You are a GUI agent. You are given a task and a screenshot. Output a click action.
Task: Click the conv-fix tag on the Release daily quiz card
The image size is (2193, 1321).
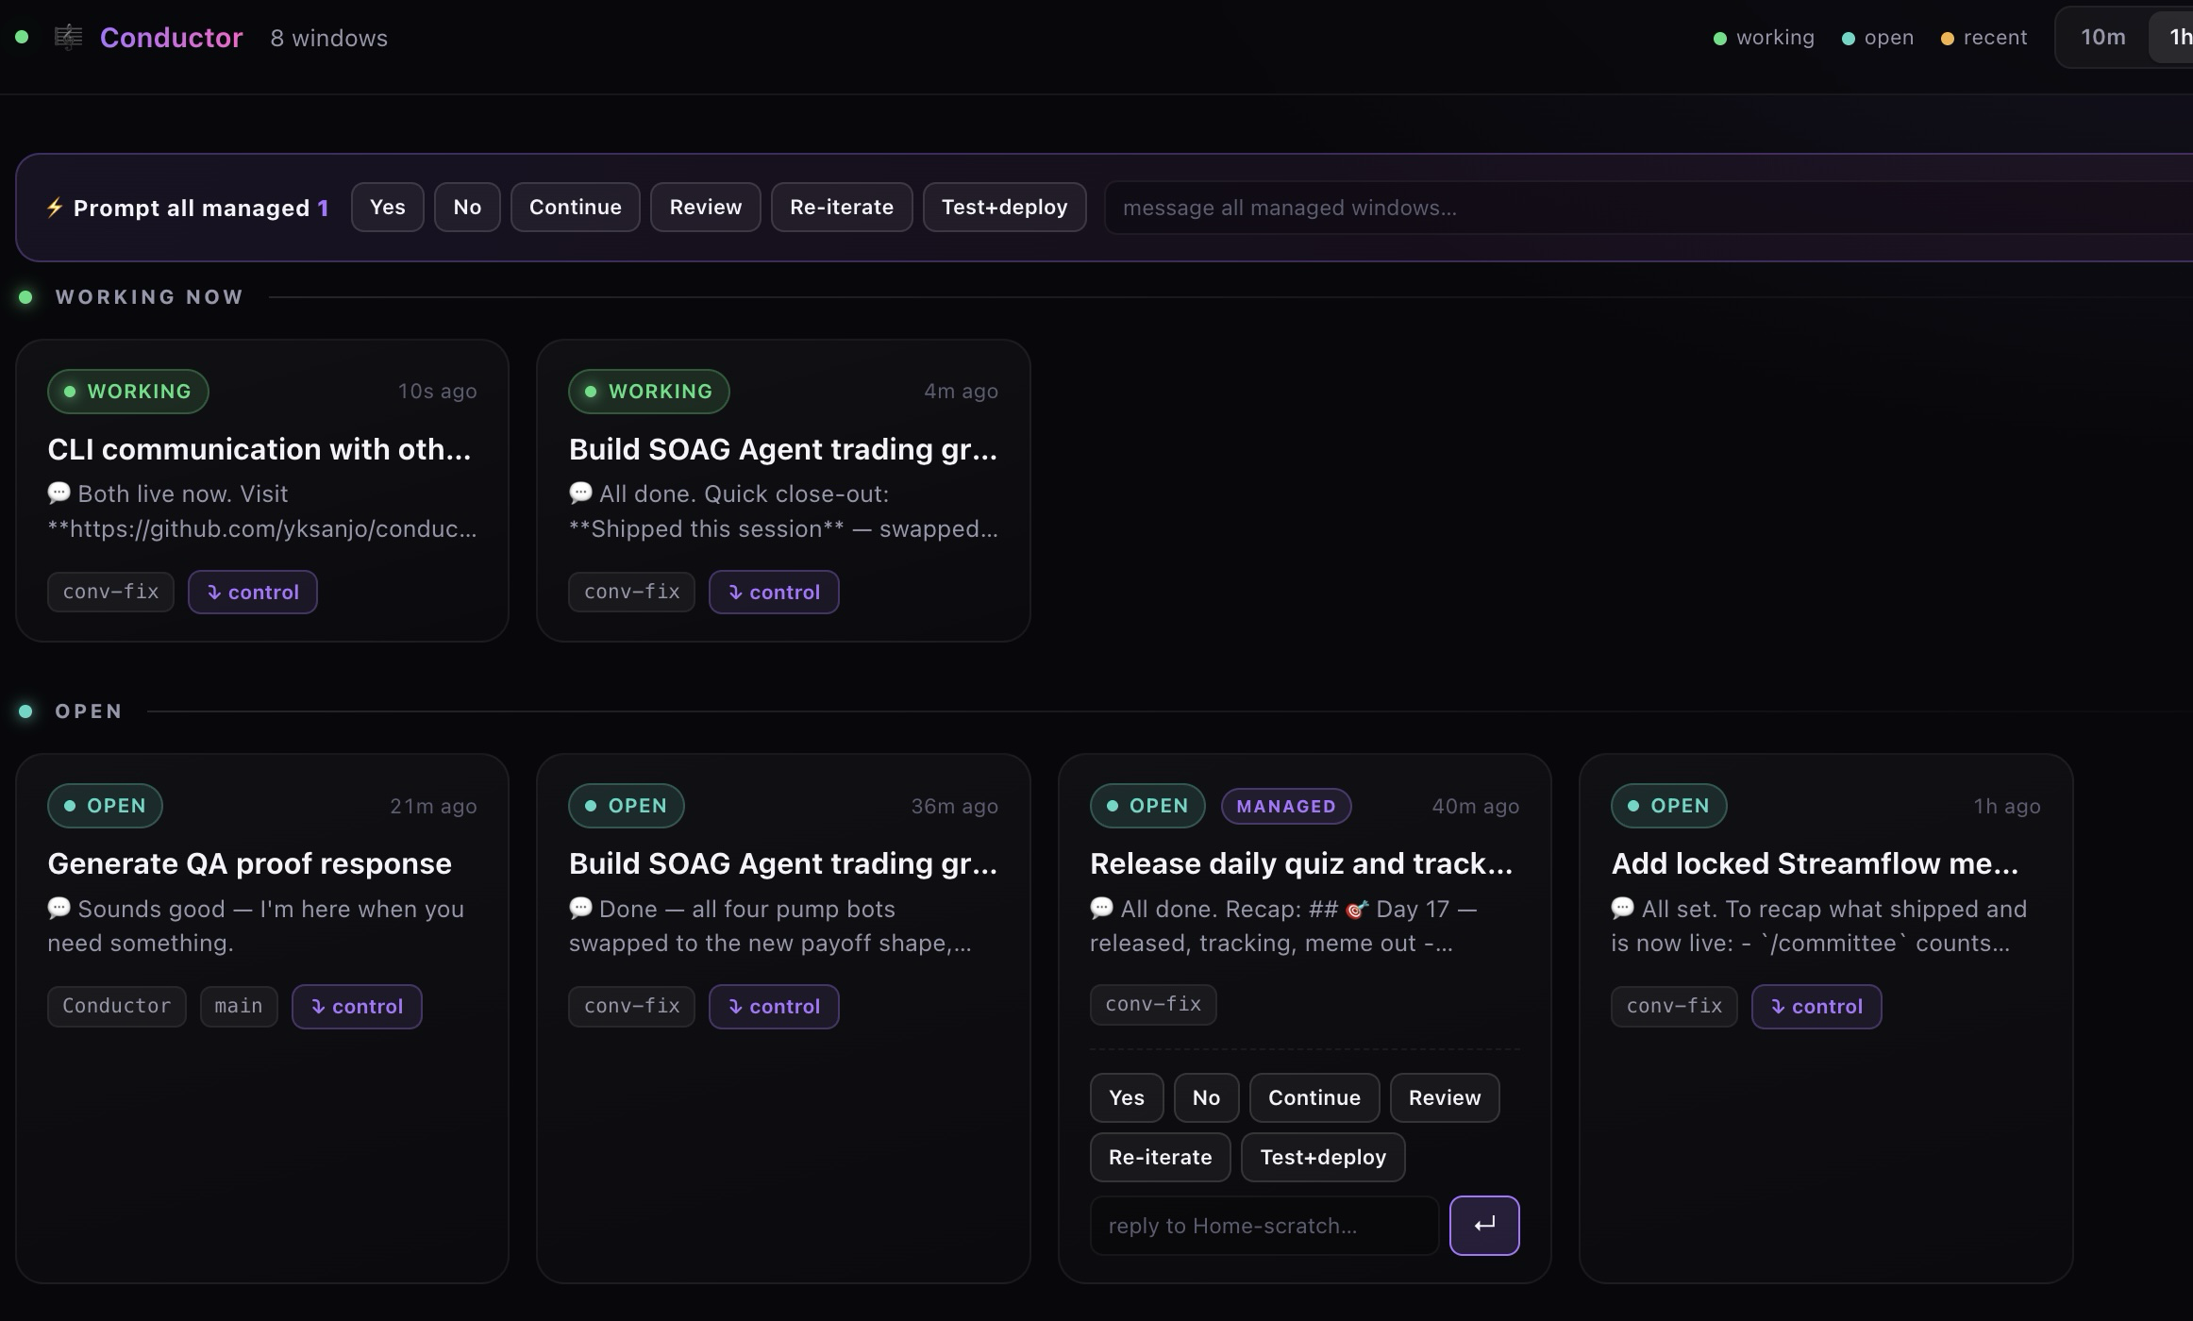tap(1153, 1005)
